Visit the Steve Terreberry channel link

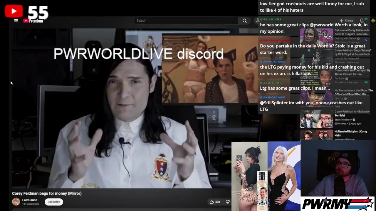coord(343,120)
